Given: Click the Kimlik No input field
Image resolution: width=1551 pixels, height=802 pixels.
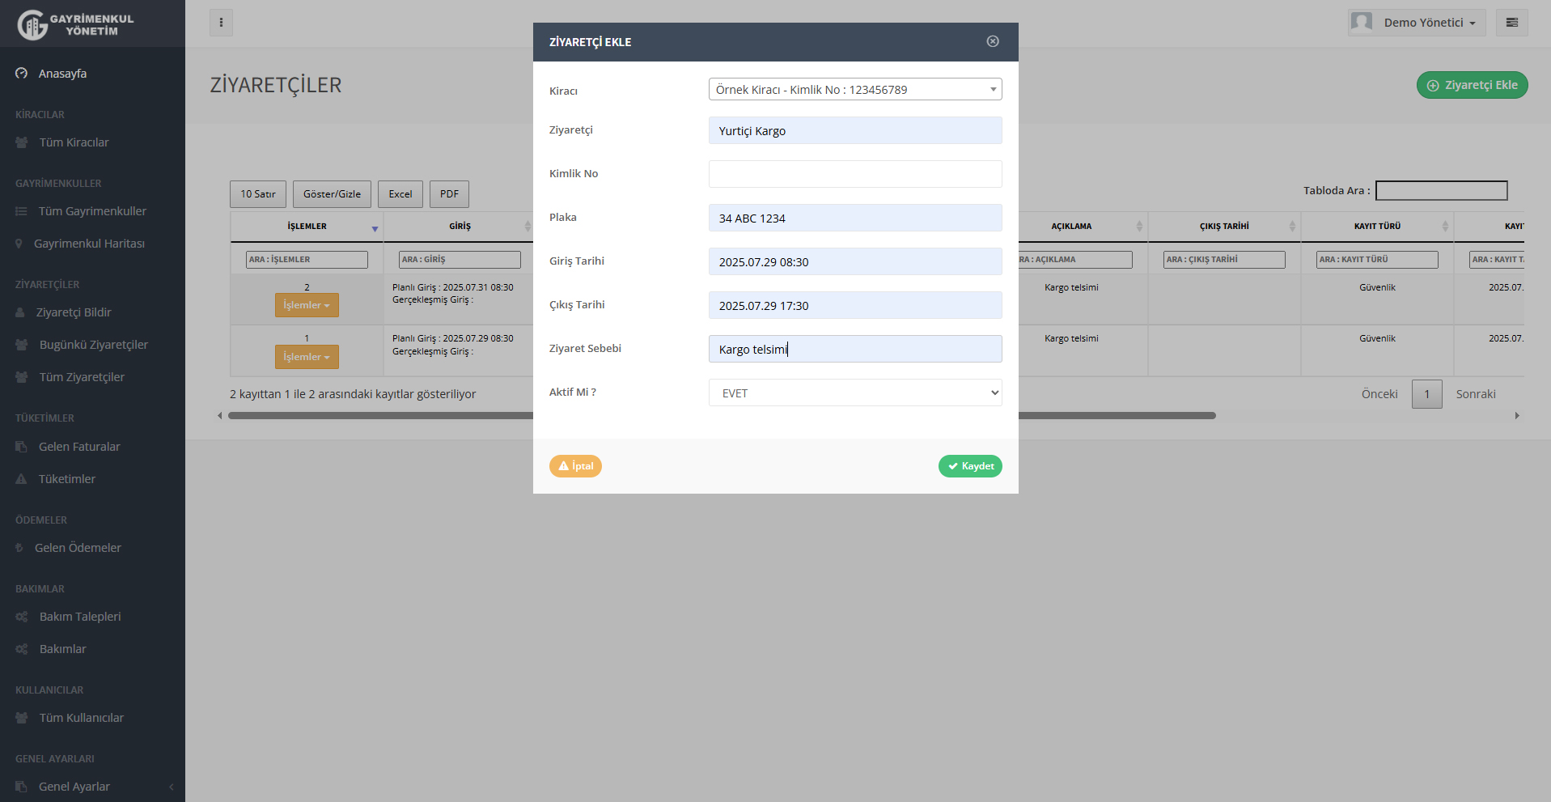Looking at the screenshot, I should click(854, 174).
